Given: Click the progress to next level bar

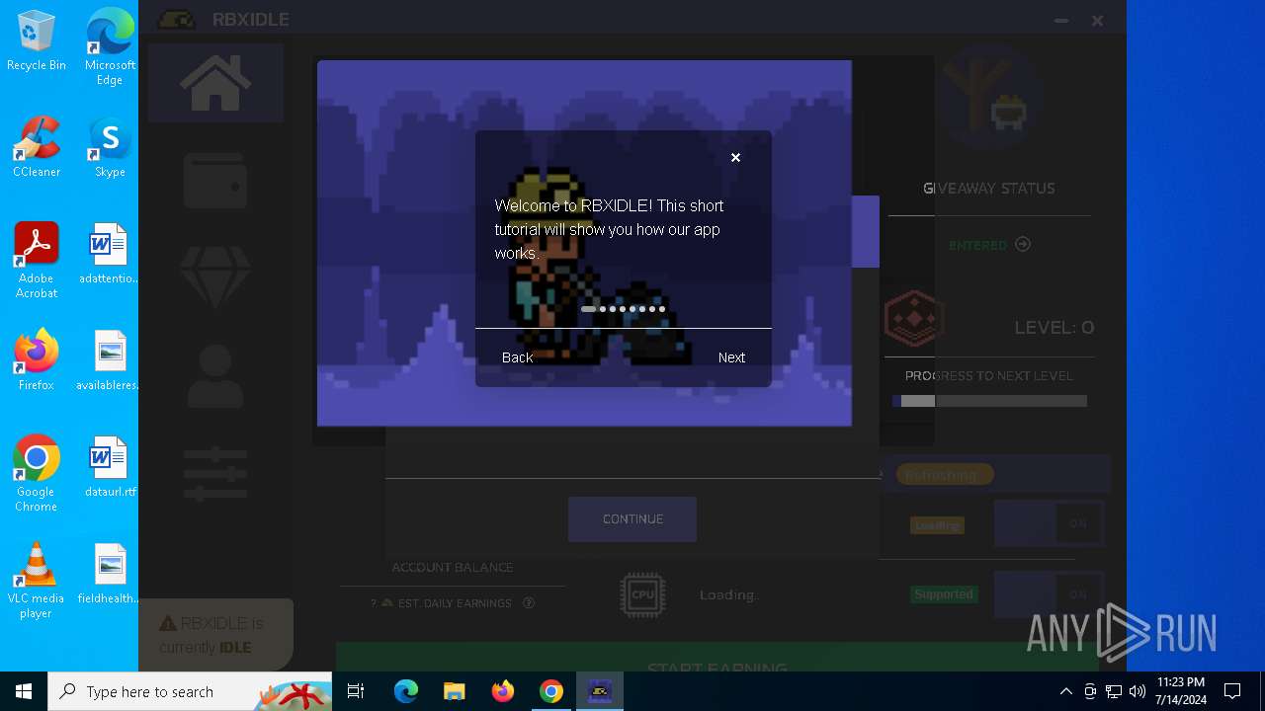Looking at the screenshot, I should pyautogui.click(x=989, y=401).
